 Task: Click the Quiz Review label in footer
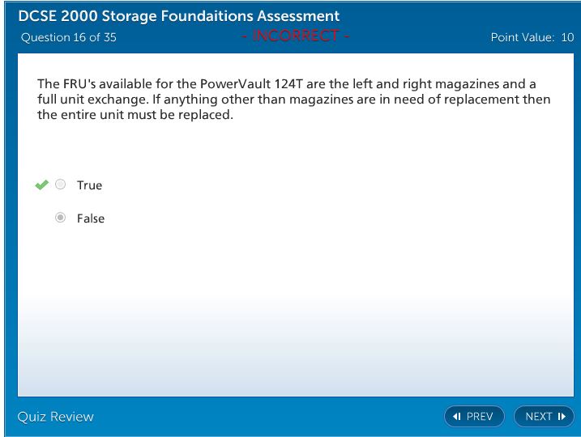click(56, 417)
